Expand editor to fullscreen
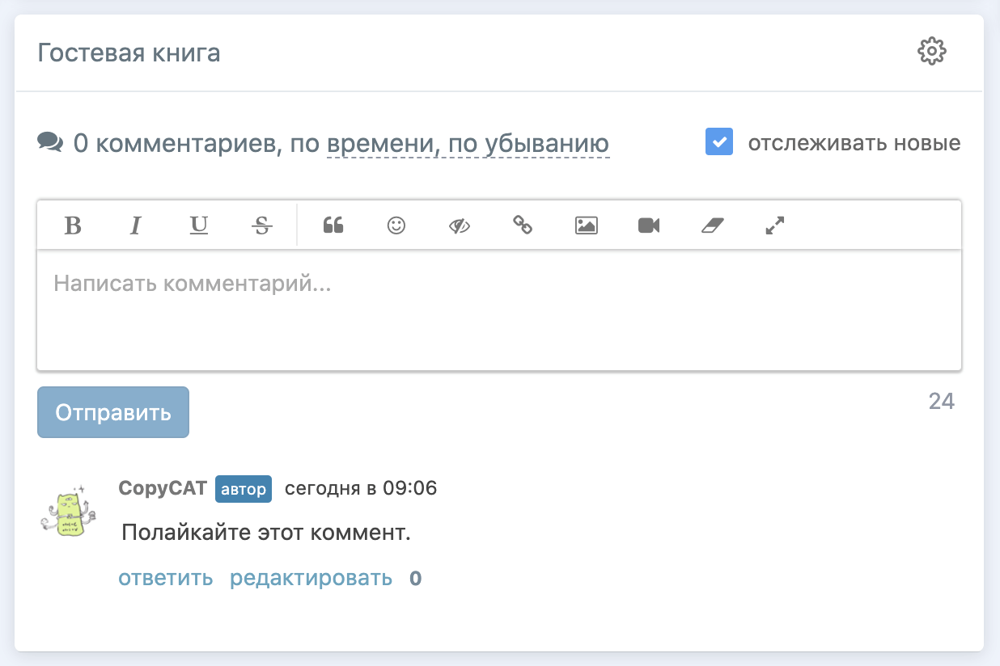The image size is (1000, 666). click(x=775, y=226)
